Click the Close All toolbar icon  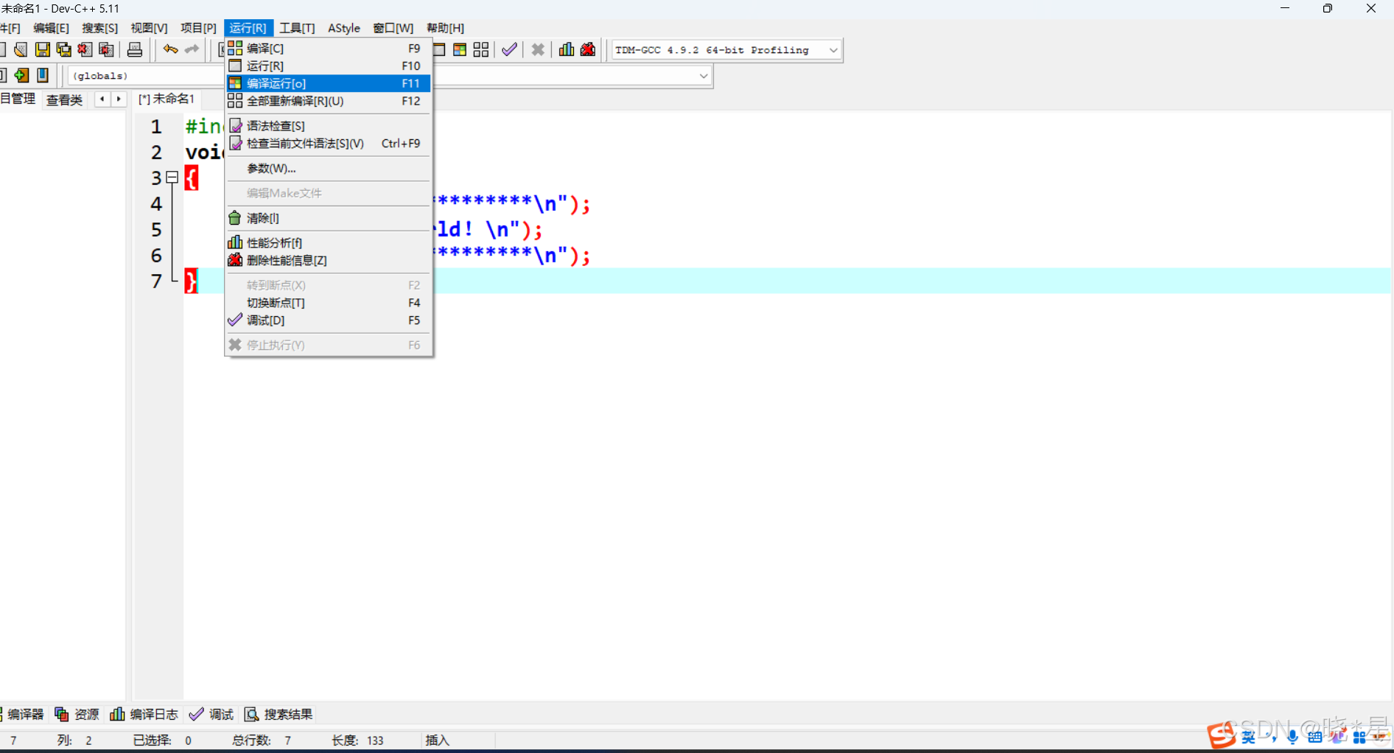click(107, 49)
